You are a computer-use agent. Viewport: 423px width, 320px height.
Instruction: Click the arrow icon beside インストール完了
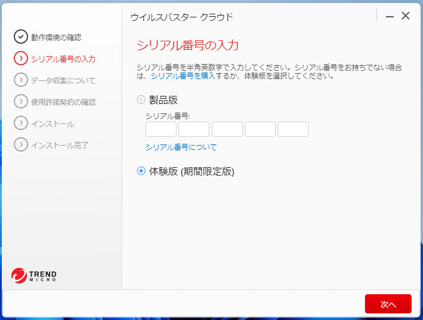click(21, 144)
